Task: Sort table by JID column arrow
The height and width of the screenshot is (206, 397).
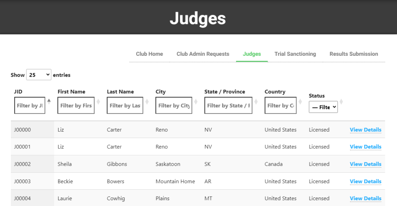Action: pos(49,102)
